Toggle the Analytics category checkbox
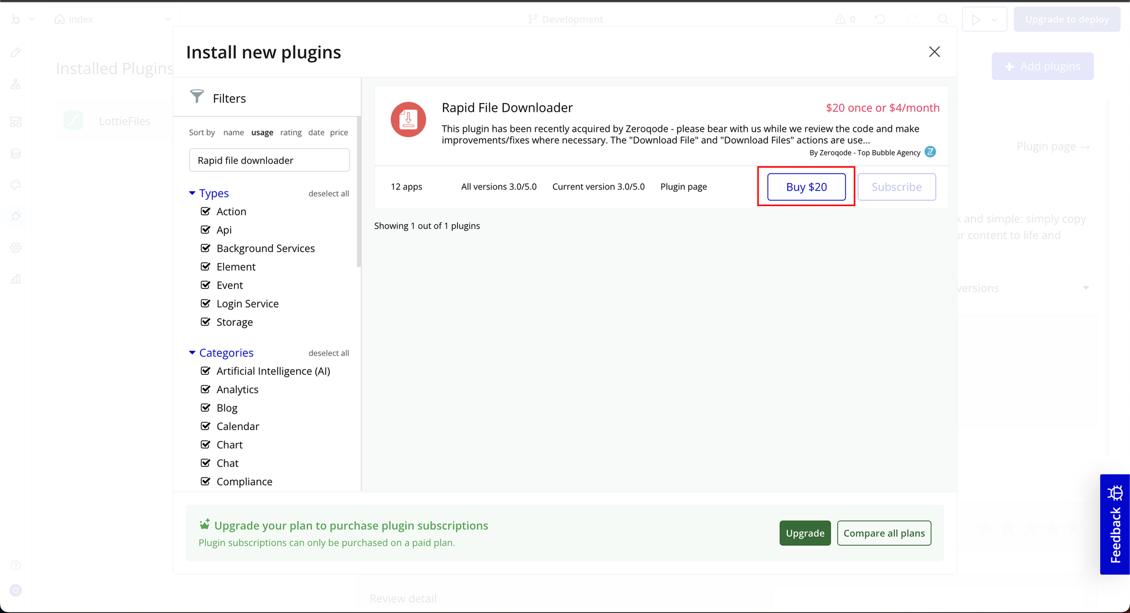 coord(206,389)
